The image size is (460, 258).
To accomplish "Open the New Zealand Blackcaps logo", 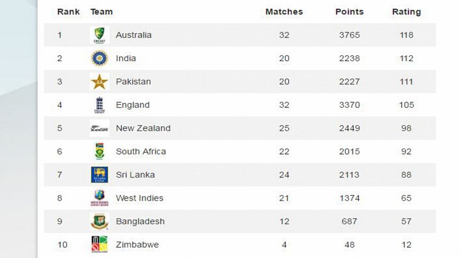I will pos(99,128).
